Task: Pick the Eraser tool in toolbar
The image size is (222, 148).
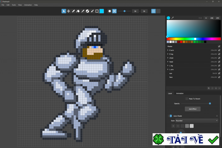Action: pos(78,11)
